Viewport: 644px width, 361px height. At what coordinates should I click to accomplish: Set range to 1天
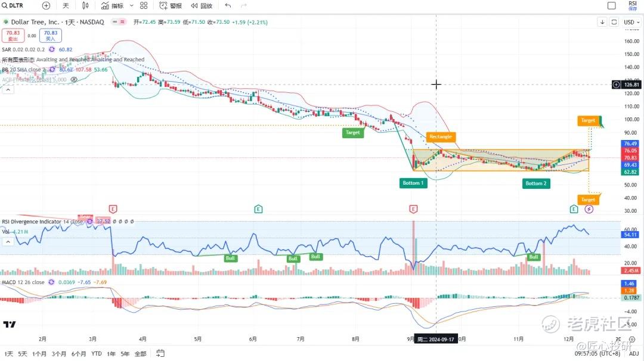coord(8,354)
